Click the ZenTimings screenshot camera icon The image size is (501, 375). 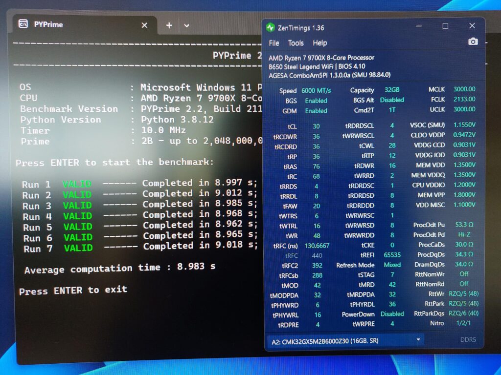click(473, 42)
